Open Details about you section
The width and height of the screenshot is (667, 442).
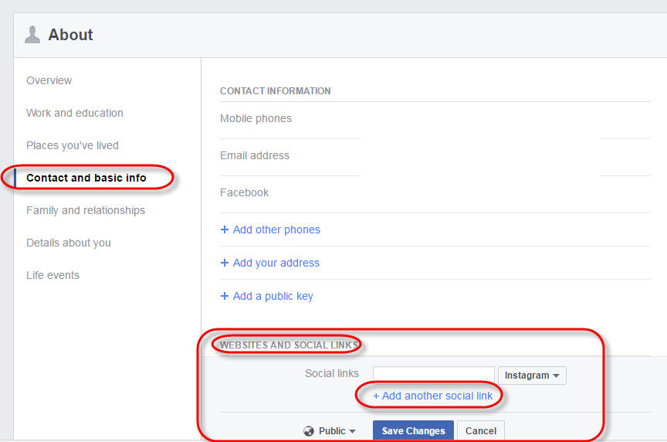point(69,243)
